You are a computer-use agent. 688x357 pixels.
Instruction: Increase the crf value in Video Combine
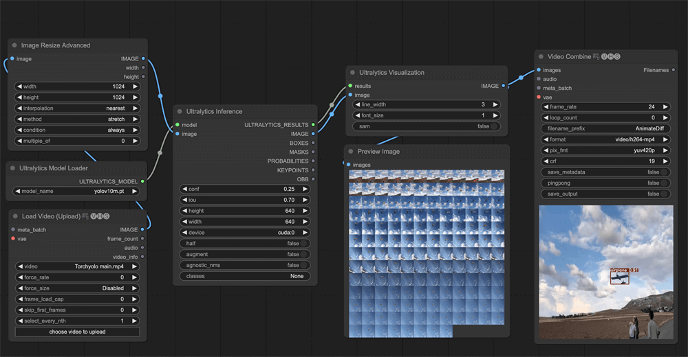click(x=665, y=161)
